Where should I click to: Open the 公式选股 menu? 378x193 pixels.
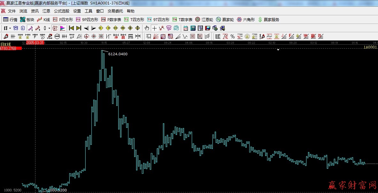click(x=61, y=11)
